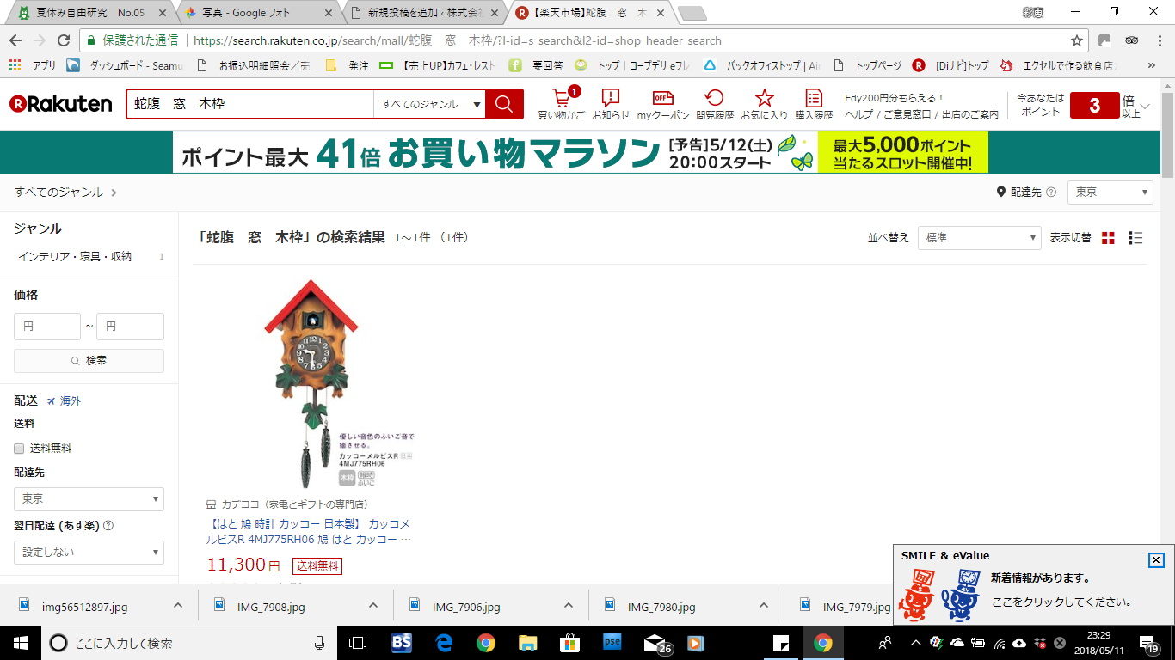
Task: Click the ここをクリックしてください notification text
Action: [x=1061, y=602]
